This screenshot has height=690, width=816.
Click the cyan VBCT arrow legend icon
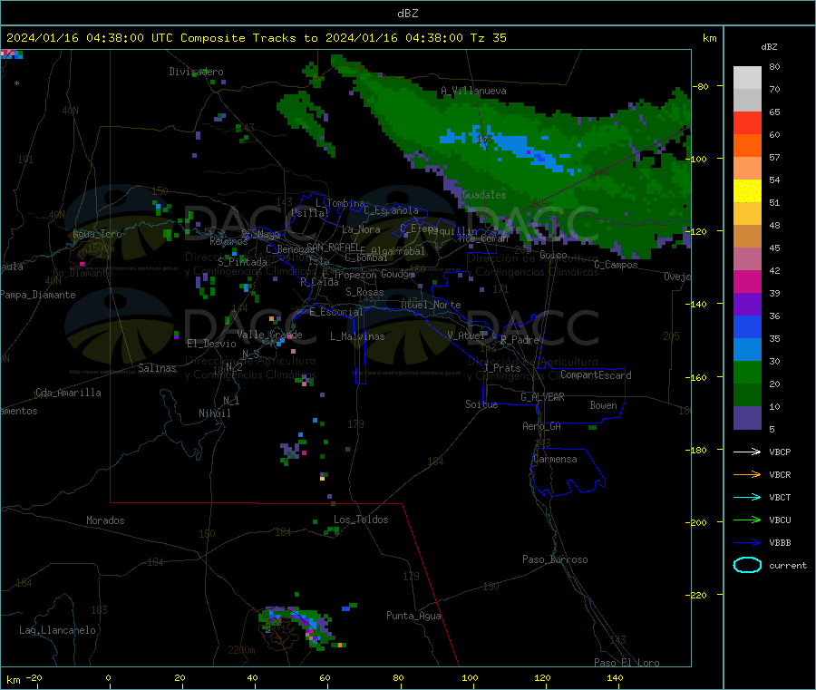(x=747, y=497)
